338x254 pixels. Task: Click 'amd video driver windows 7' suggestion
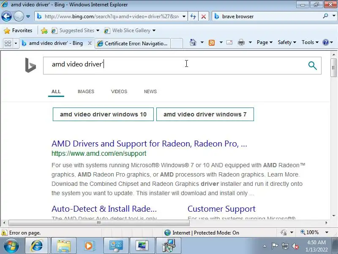205,114
